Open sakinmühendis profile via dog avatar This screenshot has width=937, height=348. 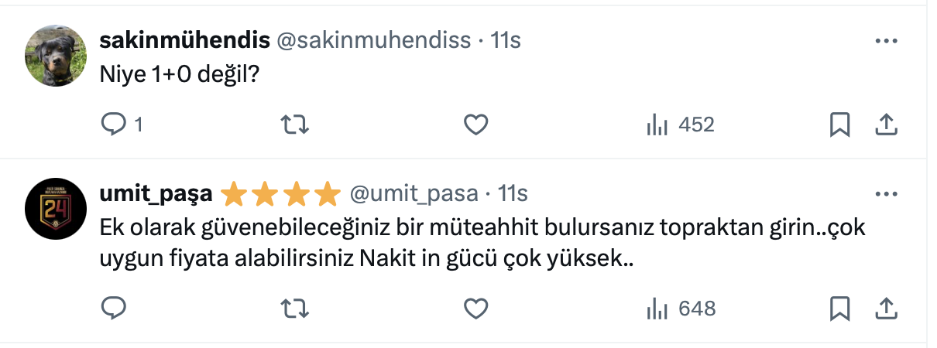tap(55, 55)
